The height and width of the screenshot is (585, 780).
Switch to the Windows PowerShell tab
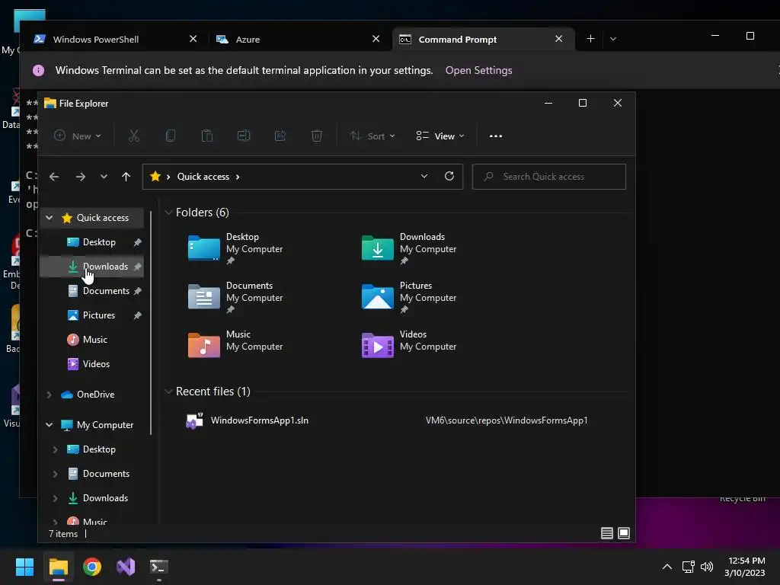click(x=116, y=40)
